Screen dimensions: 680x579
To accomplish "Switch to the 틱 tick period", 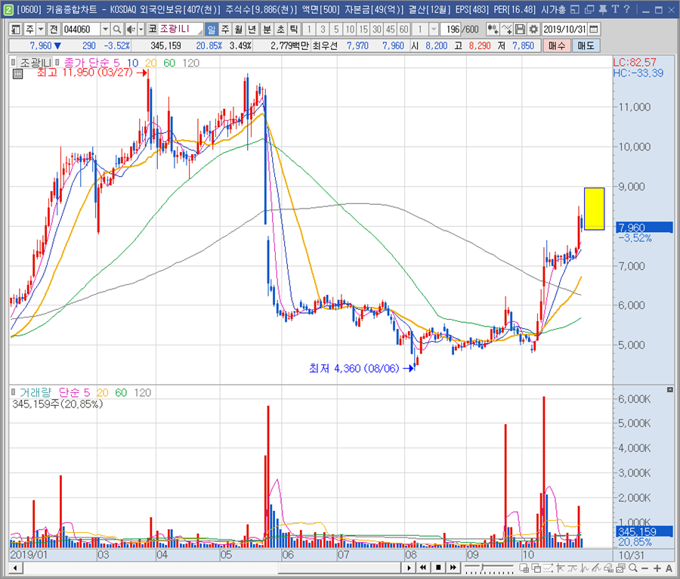I will tap(294, 29).
